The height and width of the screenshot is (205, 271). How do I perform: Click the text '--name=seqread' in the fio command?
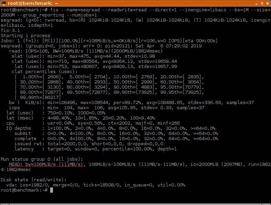pos(80,10)
